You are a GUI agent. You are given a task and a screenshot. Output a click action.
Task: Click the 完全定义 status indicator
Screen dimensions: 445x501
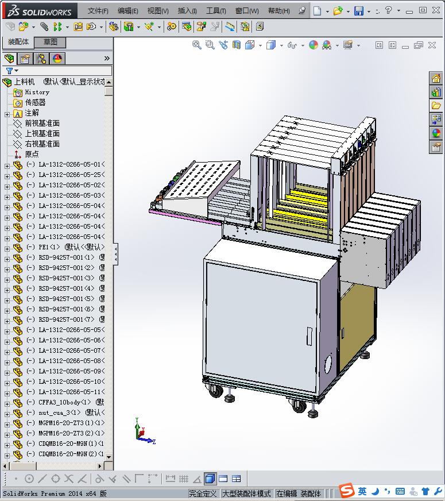[x=203, y=494]
